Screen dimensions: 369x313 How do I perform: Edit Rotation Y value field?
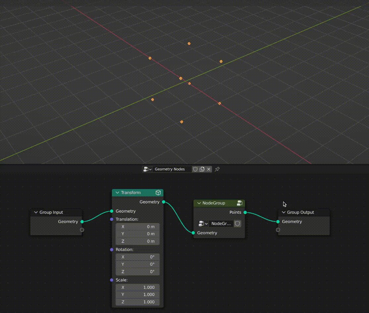pos(138,264)
